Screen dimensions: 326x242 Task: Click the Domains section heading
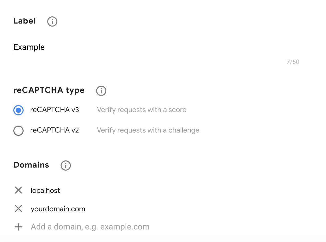pyautogui.click(x=31, y=165)
